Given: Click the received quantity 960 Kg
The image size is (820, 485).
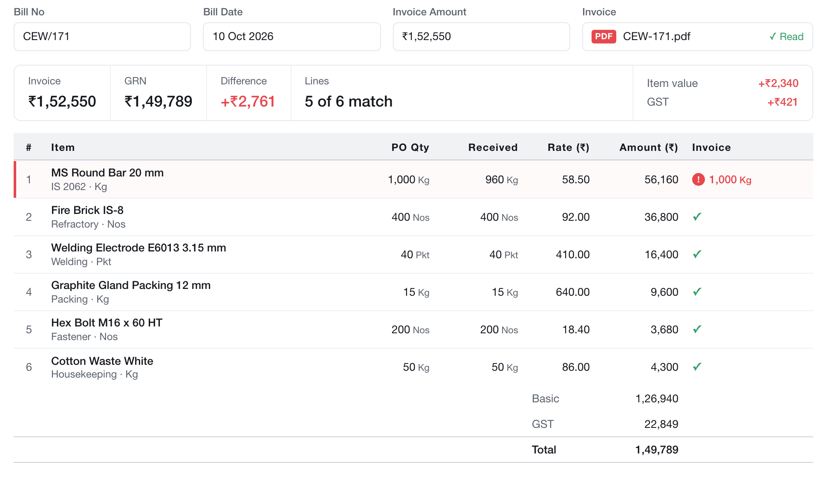Looking at the screenshot, I should (502, 179).
